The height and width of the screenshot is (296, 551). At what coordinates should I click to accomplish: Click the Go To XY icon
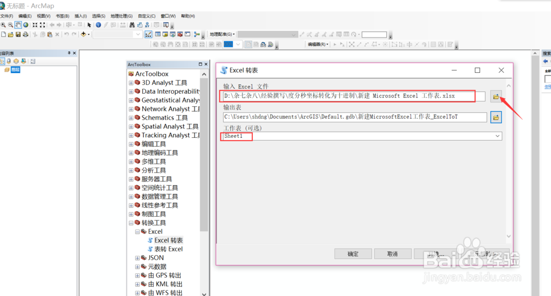[147, 25]
